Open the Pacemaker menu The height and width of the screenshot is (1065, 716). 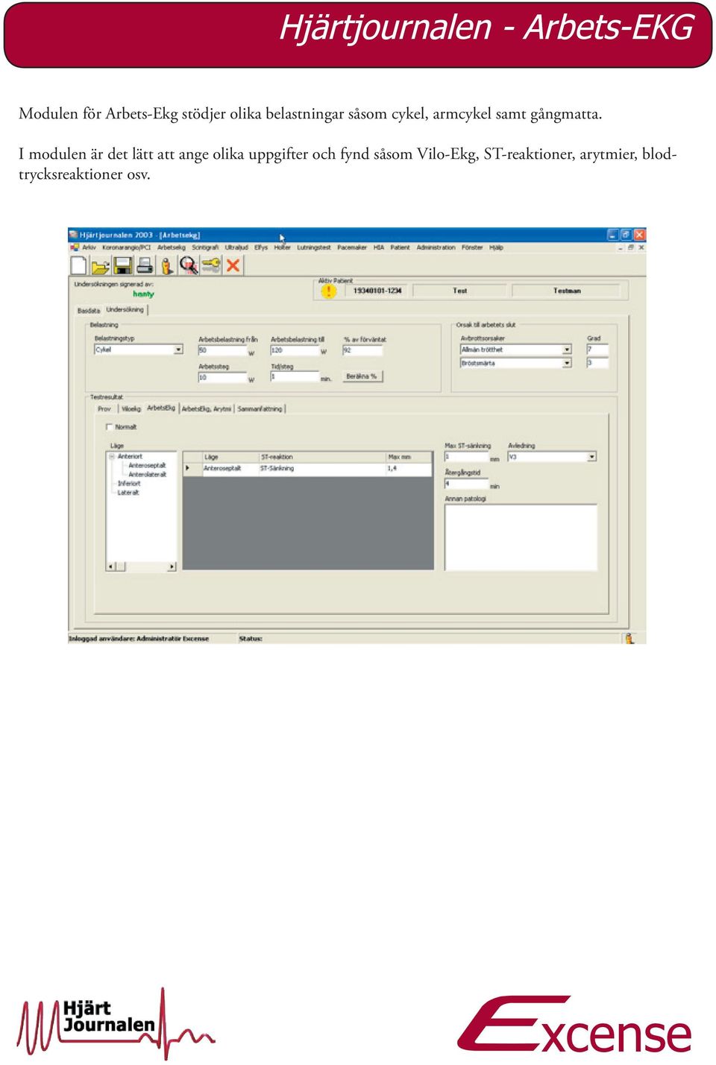point(352,247)
